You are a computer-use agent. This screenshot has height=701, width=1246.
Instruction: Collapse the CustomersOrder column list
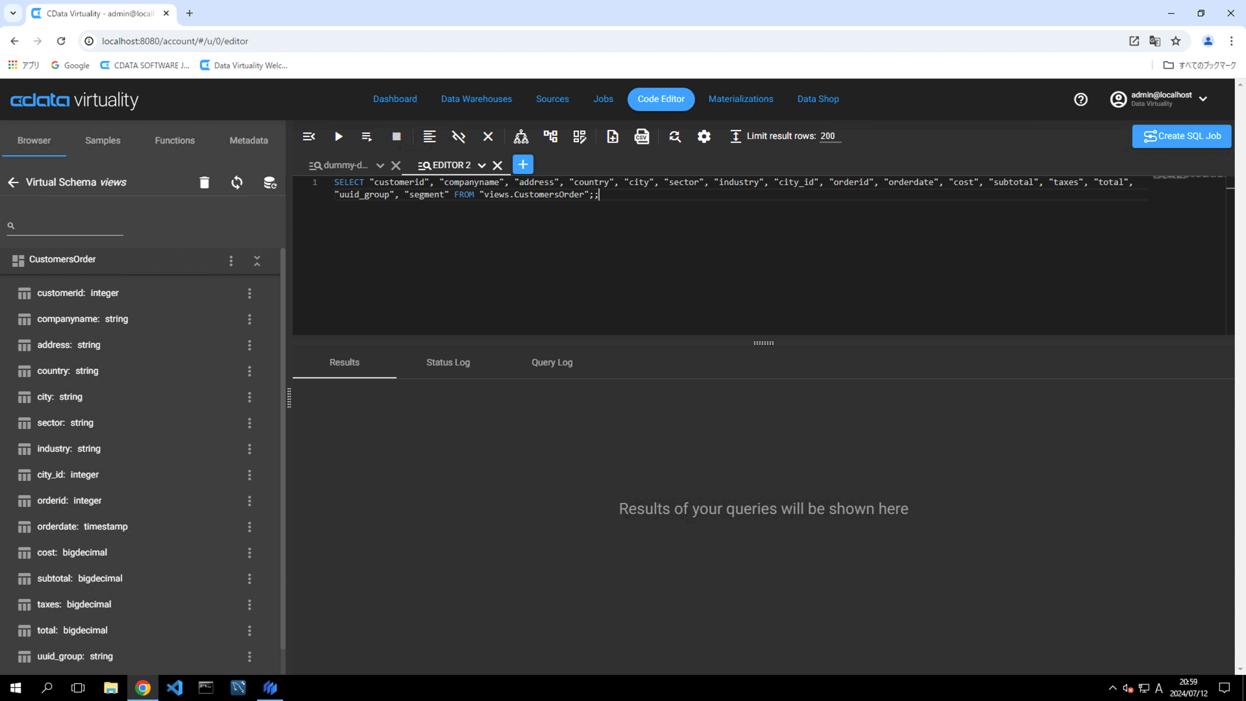point(257,260)
